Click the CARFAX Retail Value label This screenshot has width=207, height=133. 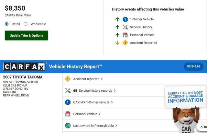(18, 15)
